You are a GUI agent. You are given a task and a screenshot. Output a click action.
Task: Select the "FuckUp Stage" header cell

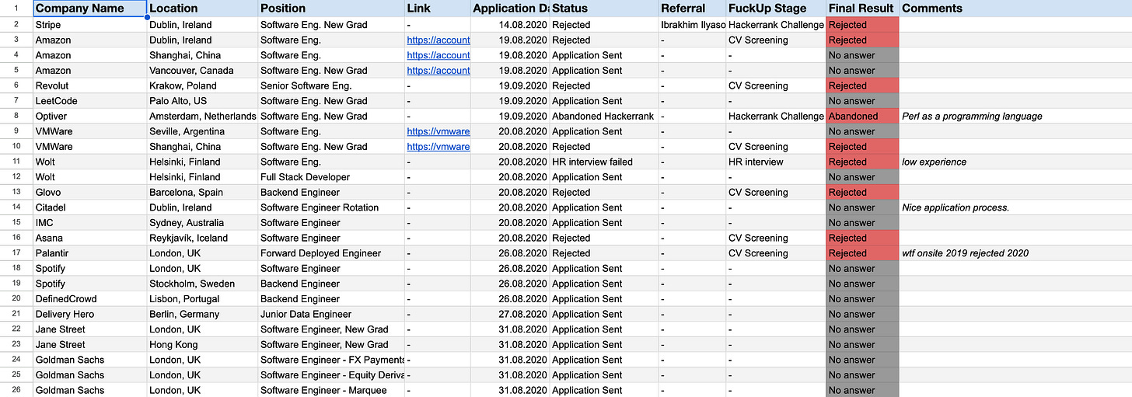pos(775,9)
